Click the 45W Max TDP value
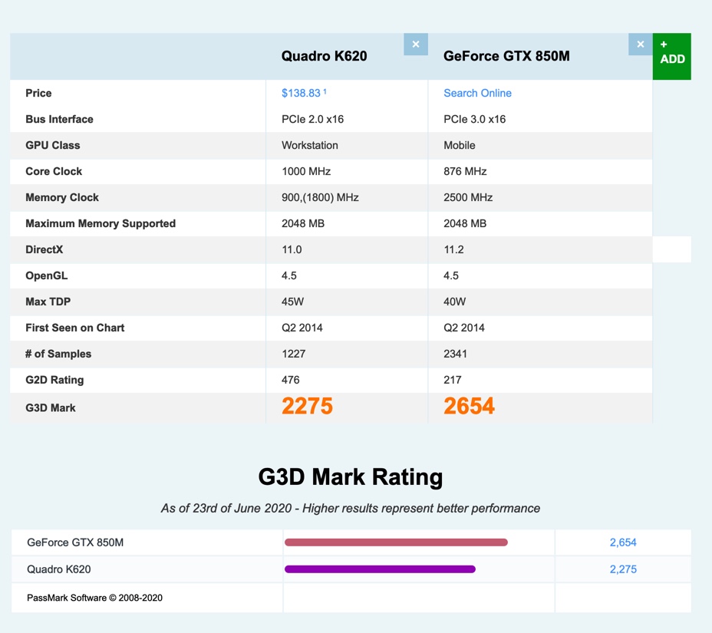 coord(292,302)
